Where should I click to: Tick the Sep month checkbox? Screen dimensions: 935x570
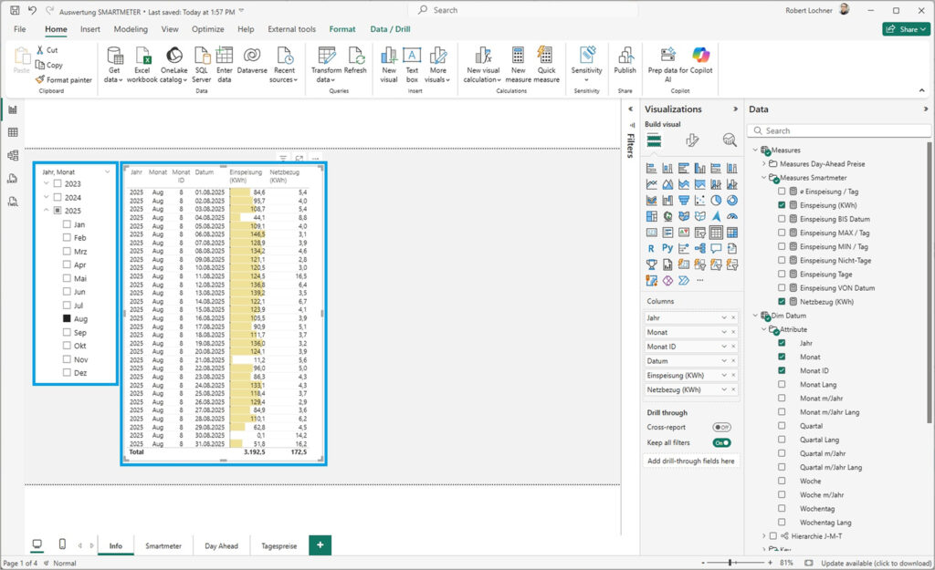coord(67,332)
